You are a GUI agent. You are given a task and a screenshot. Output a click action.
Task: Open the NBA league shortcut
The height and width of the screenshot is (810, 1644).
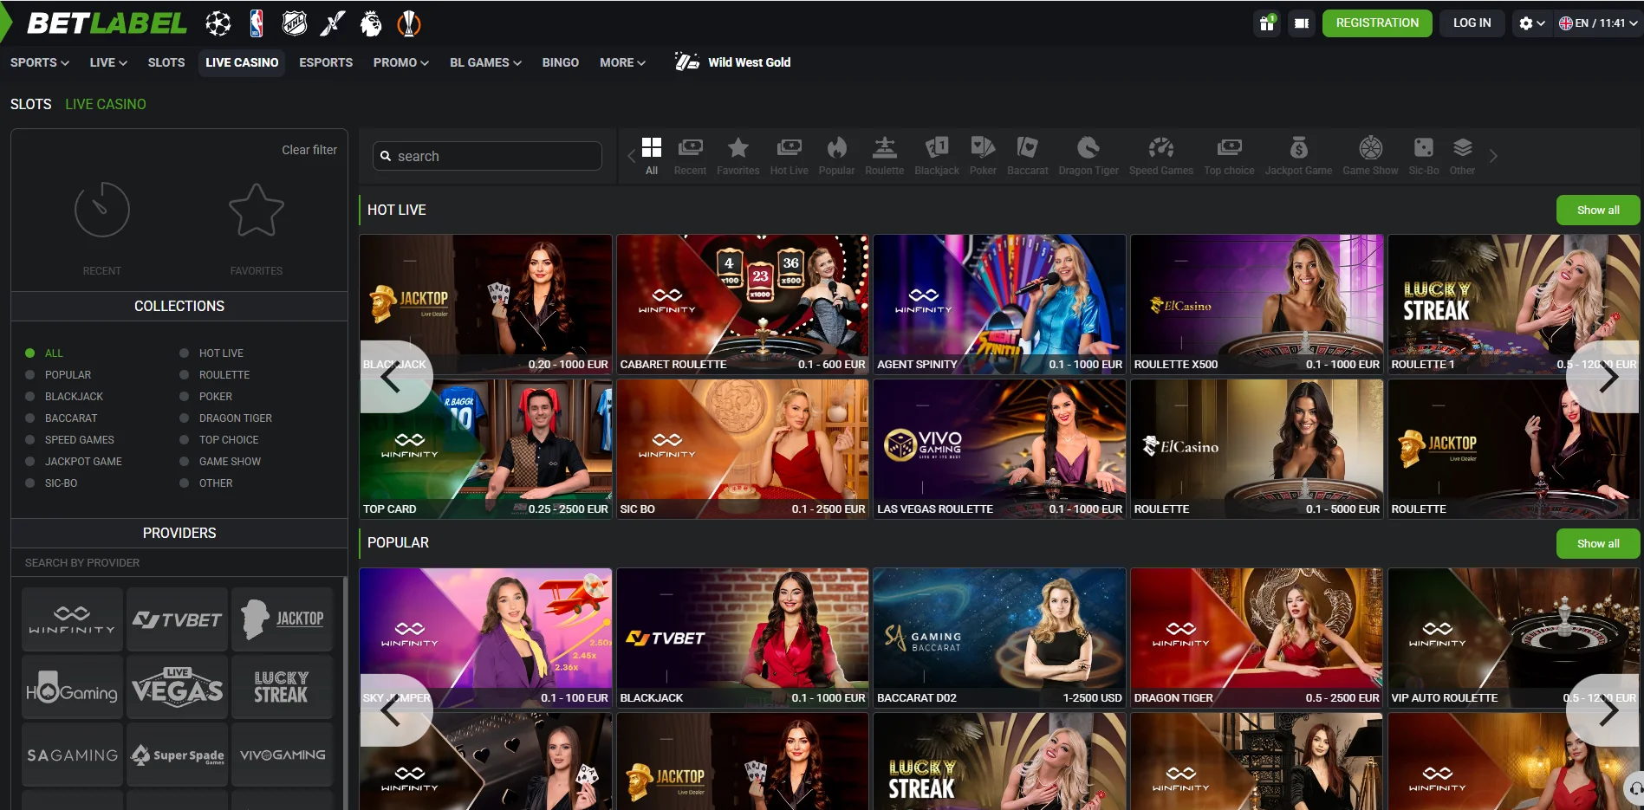(x=257, y=23)
